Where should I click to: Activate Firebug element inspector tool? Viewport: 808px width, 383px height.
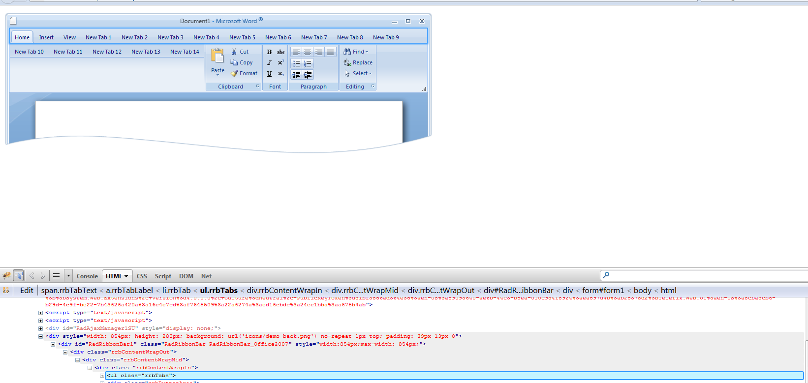[x=19, y=275]
